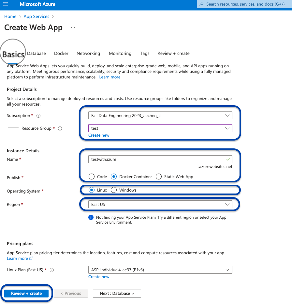Click the Project Details heading
Screen dimensions: 292x304
[22, 89]
